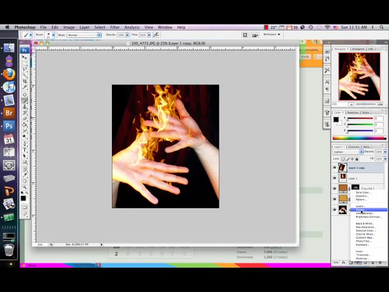The width and height of the screenshot is (389, 292).
Task: Launch Firefox from the Dock
Action: pos(9,74)
